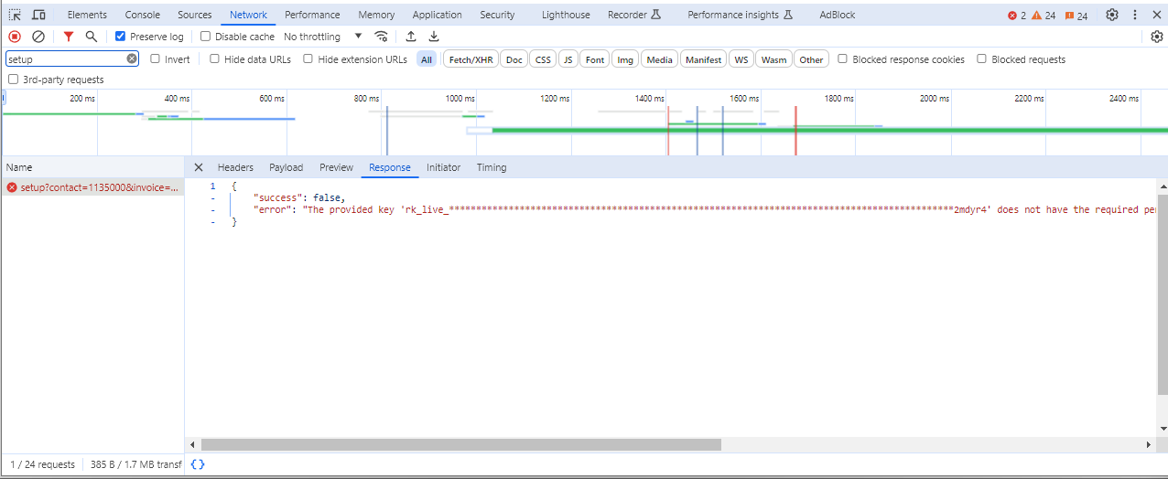
Task: Open the DevTools three-dot customize menu
Action: pyautogui.click(x=1135, y=15)
